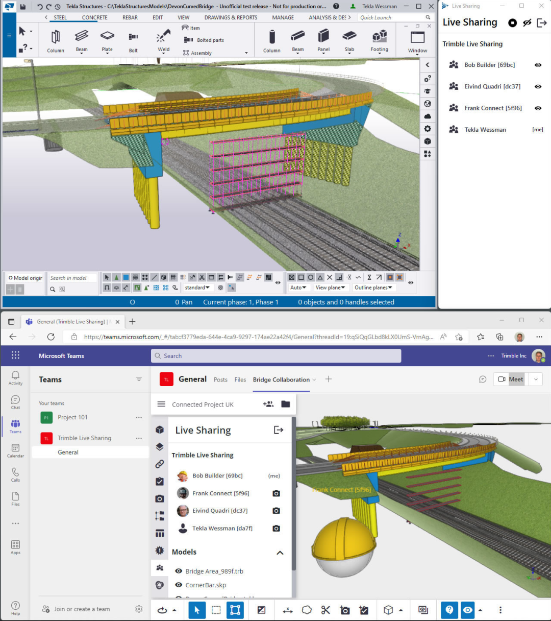Toggle follow camera for Frank Connect [5f96]
The height and width of the screenshot is (621, 551).
(276, 493)
